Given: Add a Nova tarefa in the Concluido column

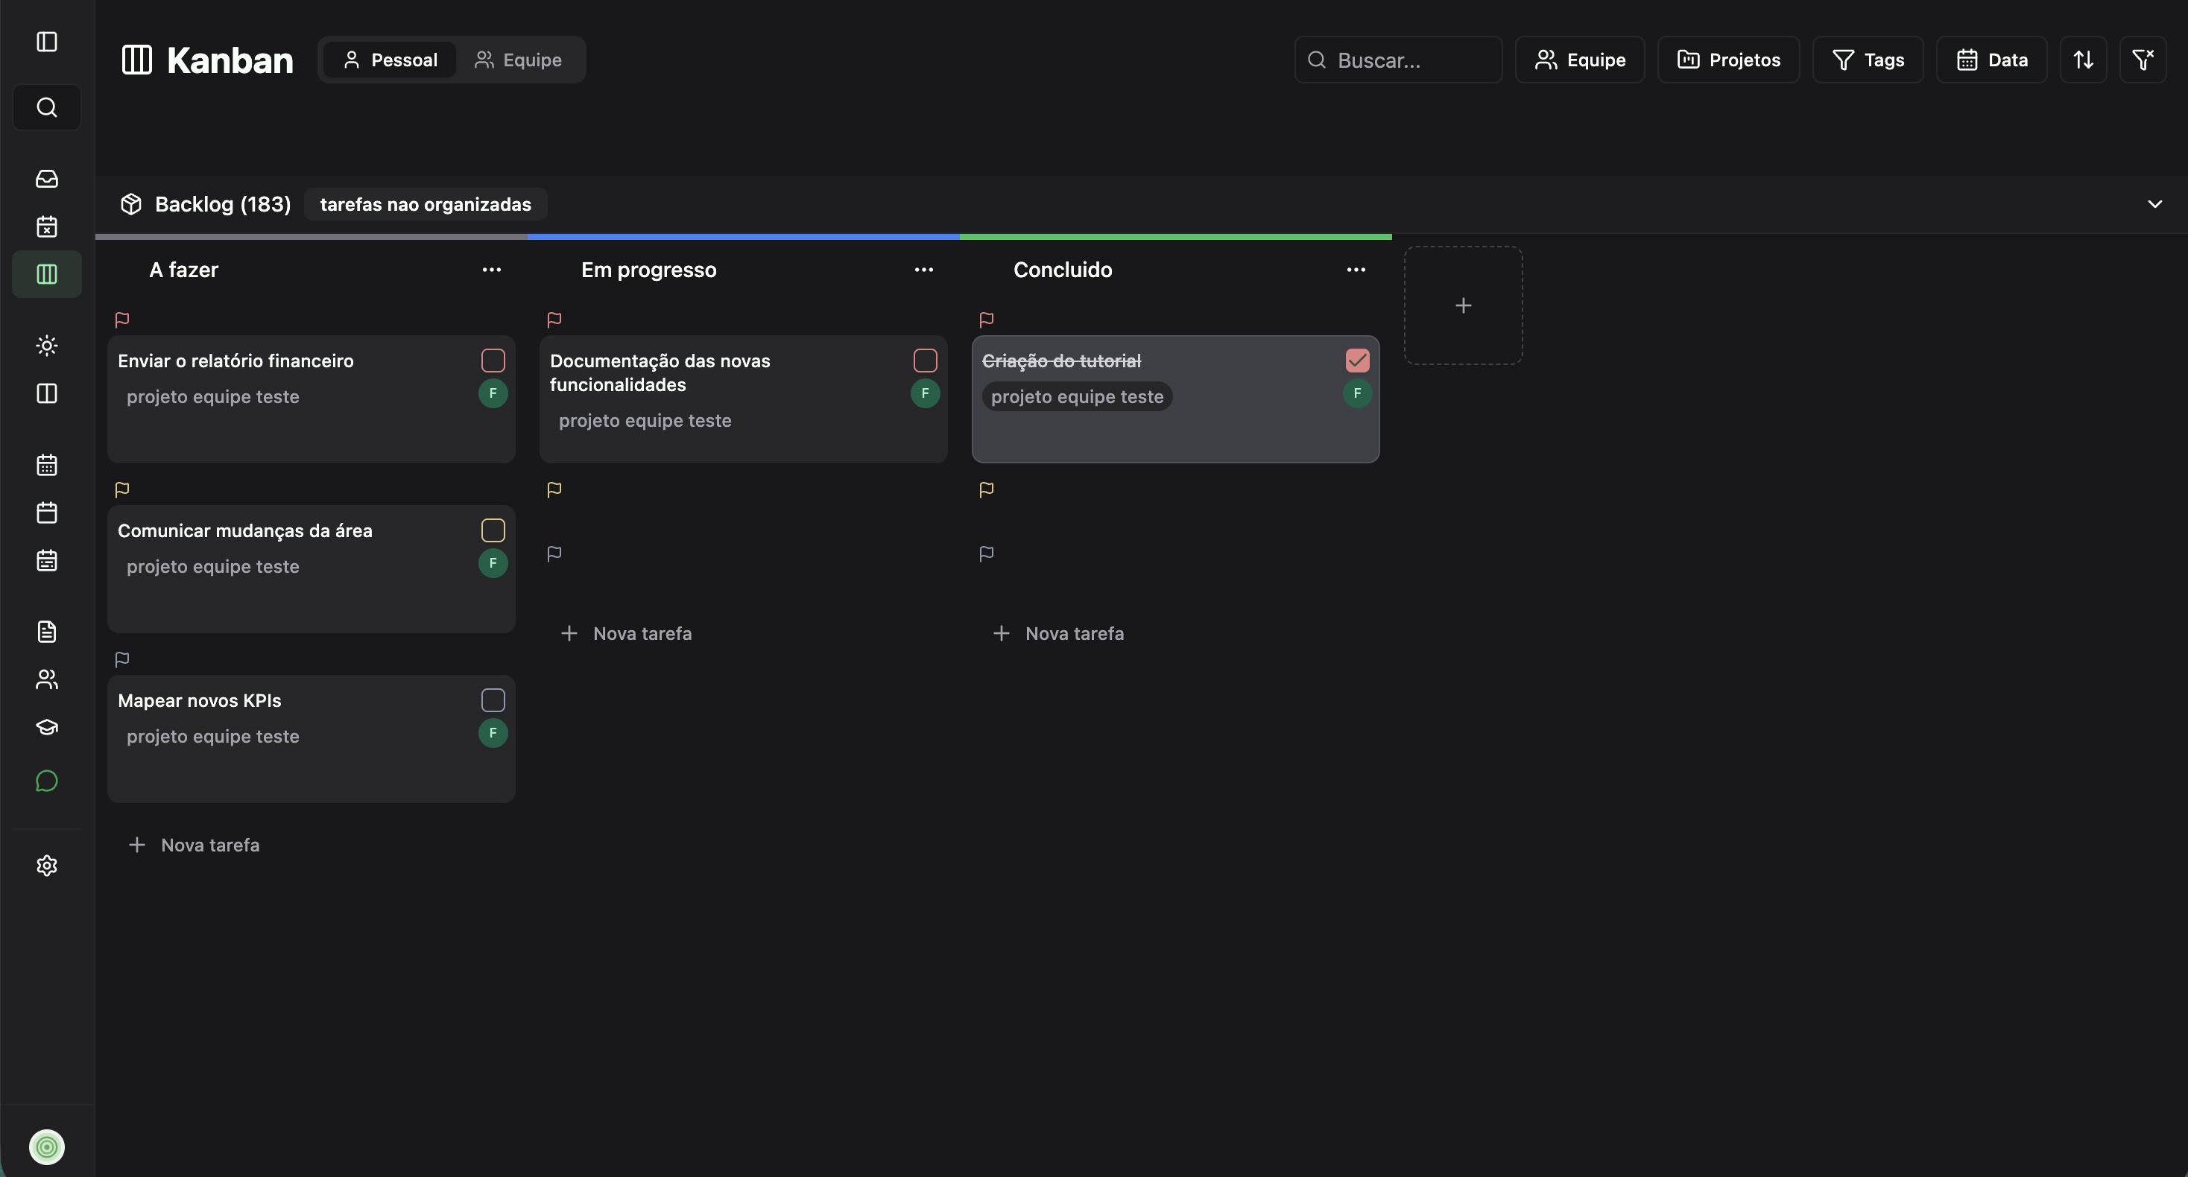Looking at the screenshot, I should (x=1058, y=632).
